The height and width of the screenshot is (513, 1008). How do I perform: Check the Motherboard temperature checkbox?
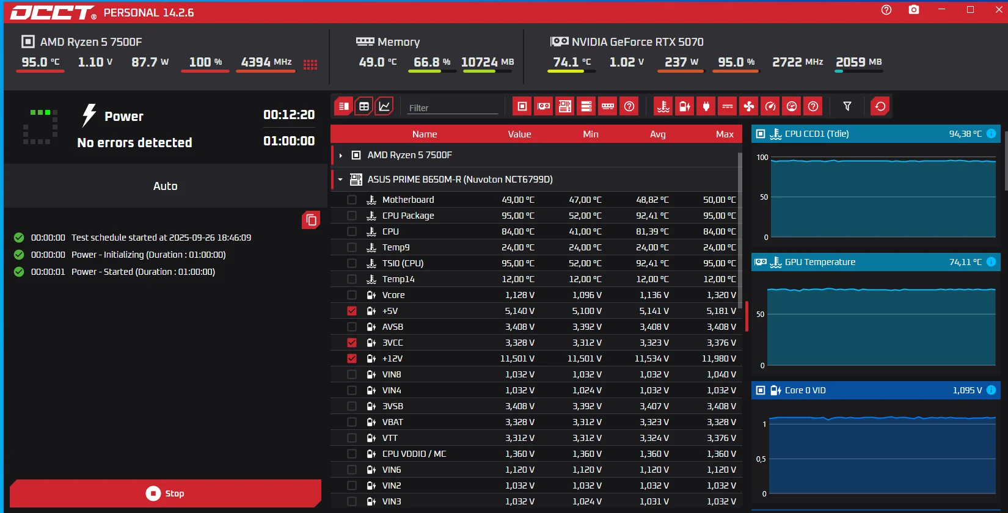[x=352, y=200]
